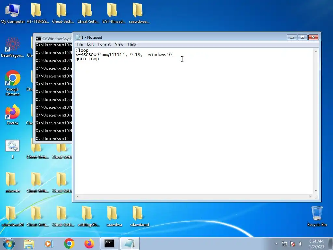Screen dimensions: 333x250
Task: Open the Notepad File menu
Action: (80, 44)
